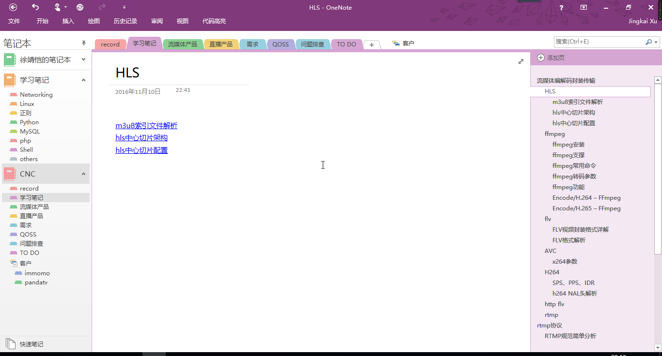Select the RTMP规范简单分析 page
Image resolution: width=662 pixels, height=356 pixels.
click(x=570, y=336)
